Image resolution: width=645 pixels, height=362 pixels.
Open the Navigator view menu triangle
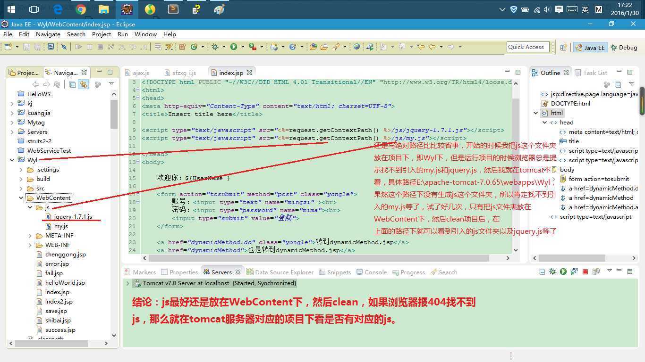(x=111, y=84)
